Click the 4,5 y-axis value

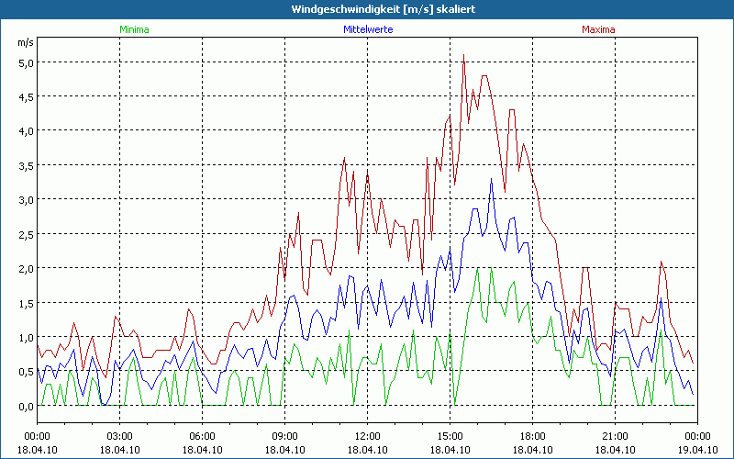pyautogui.click(x=26, y=97)
